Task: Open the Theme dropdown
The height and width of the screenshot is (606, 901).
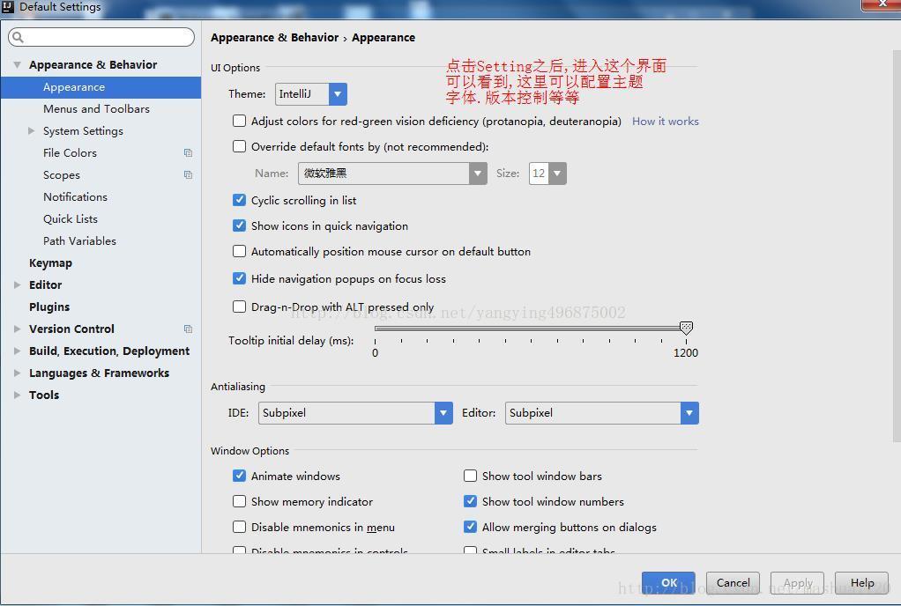Action: click(x=337, y=93)
